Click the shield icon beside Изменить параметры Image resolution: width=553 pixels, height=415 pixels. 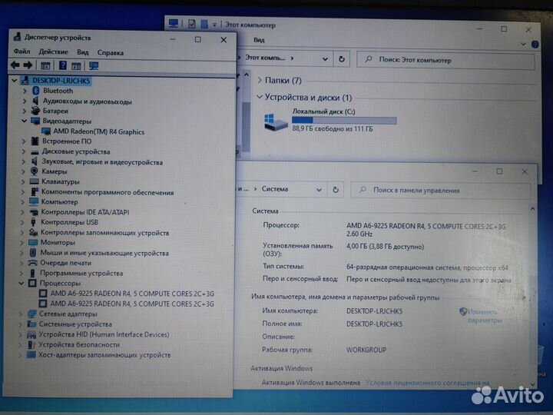[463, 311]
